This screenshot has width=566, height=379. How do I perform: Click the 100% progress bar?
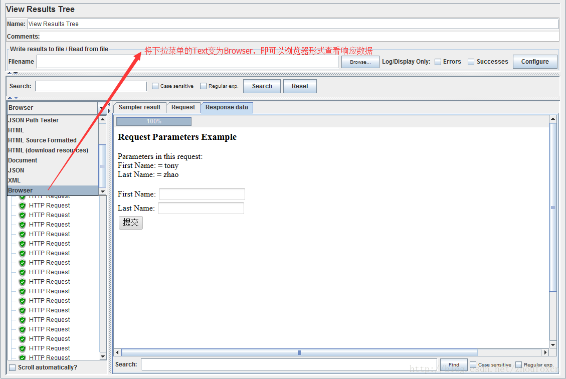coord(154,121)
